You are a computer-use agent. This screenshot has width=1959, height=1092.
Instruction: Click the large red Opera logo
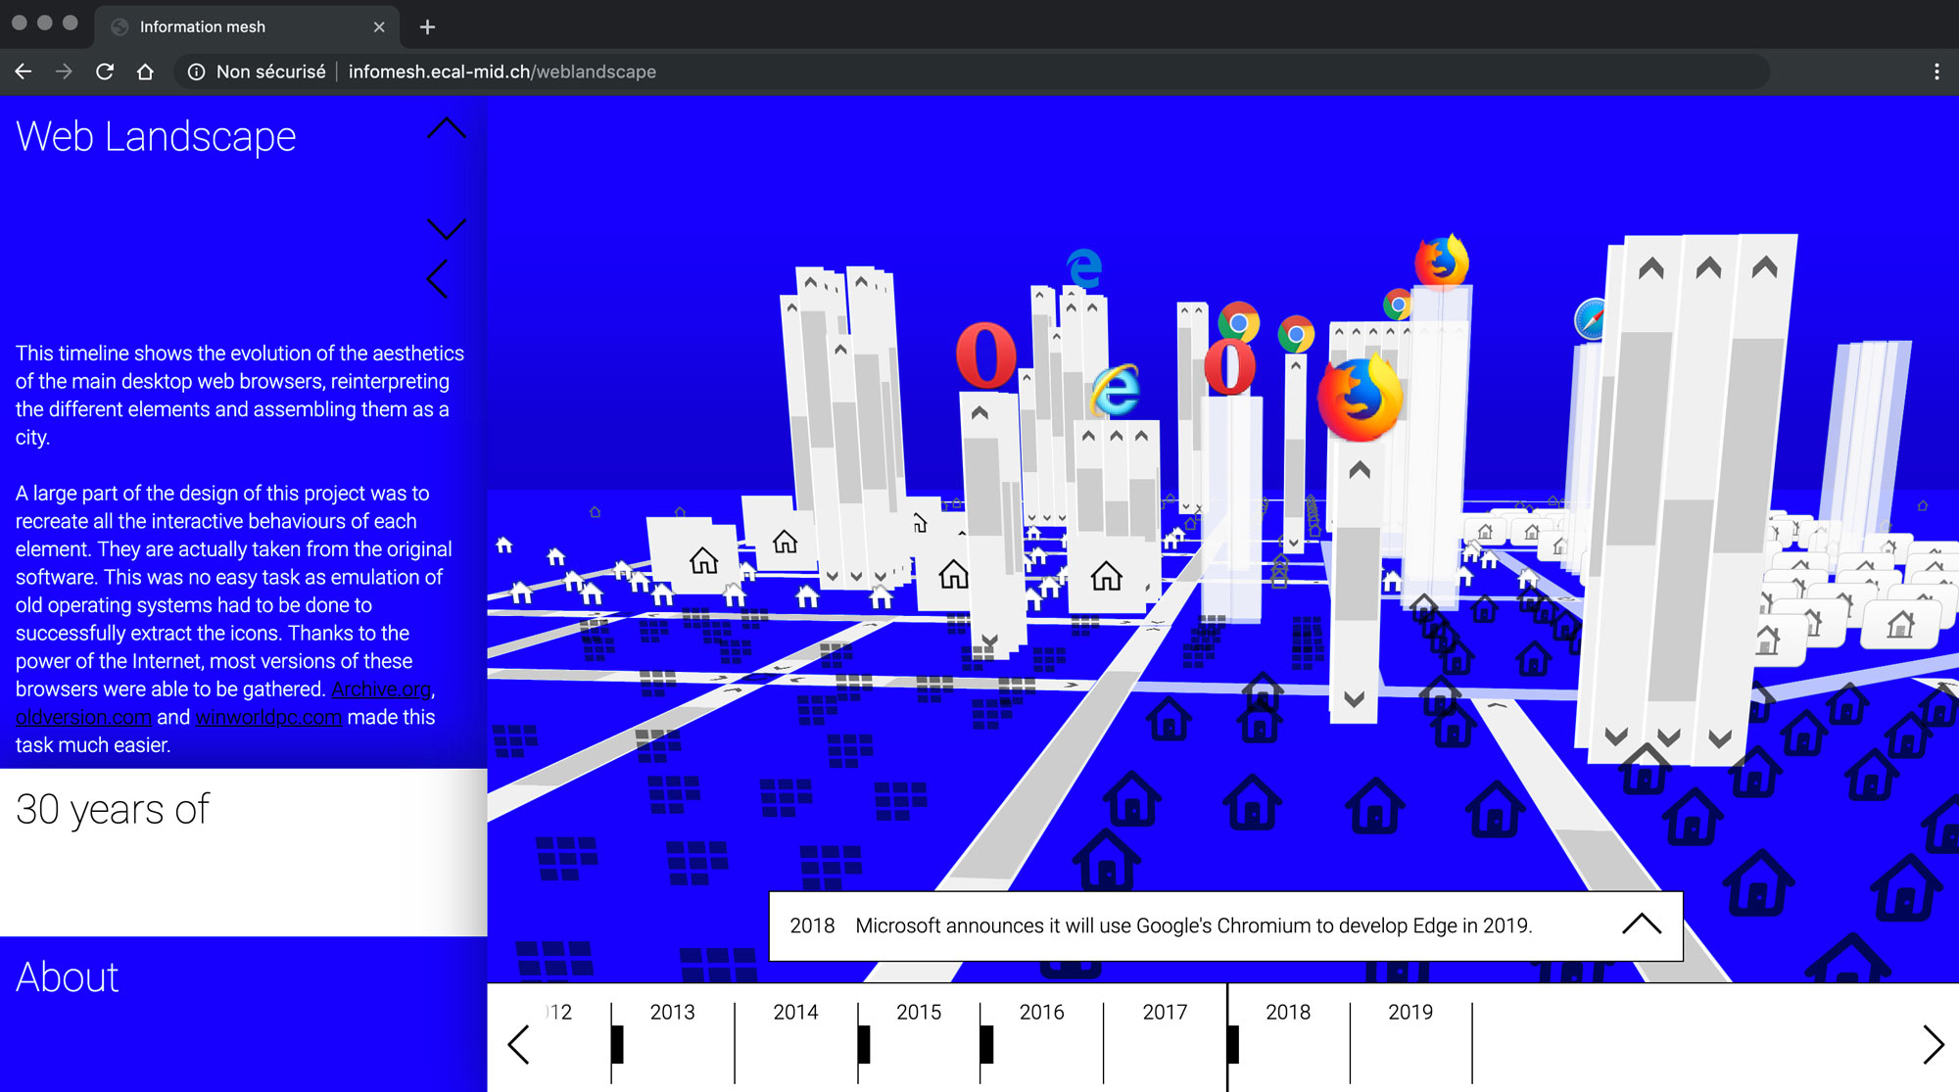pos(985,356)
